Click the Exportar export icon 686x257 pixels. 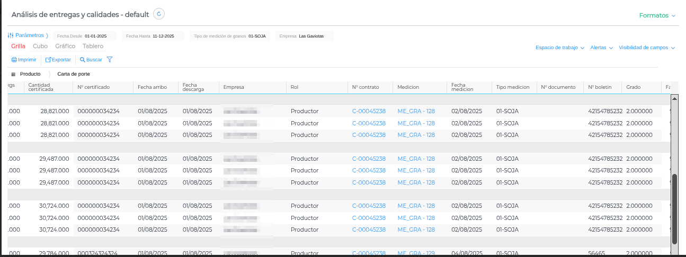pos(48,60)
